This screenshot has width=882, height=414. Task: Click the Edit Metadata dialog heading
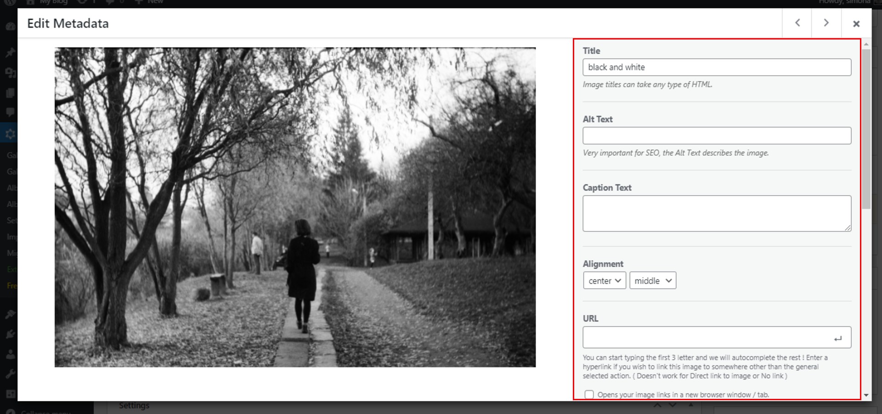(68, 23)
